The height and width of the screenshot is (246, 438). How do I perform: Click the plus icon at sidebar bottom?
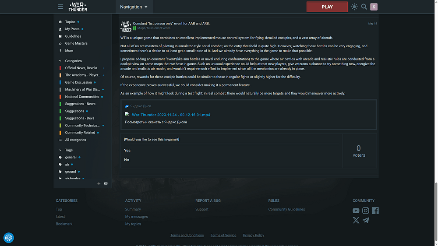[x=99, y=183]
